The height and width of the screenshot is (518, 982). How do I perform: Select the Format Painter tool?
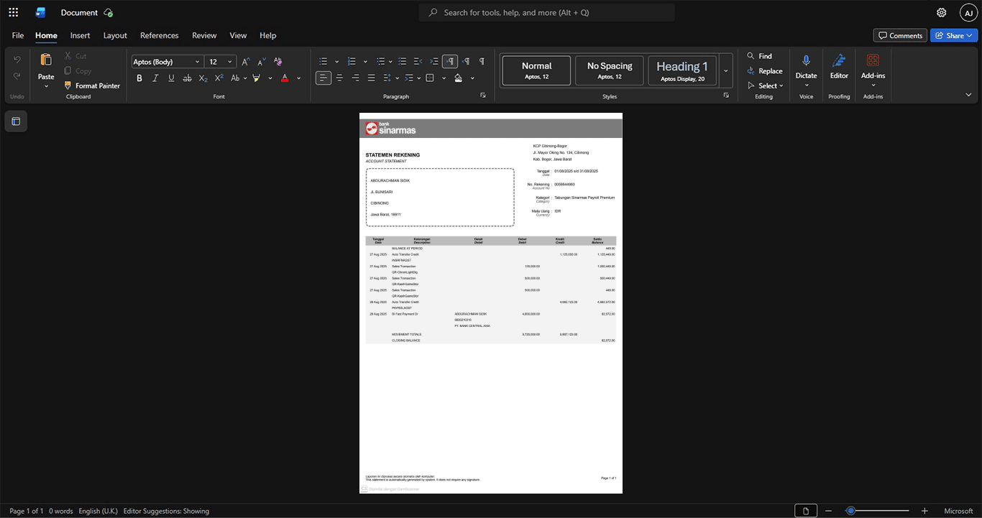92,85
